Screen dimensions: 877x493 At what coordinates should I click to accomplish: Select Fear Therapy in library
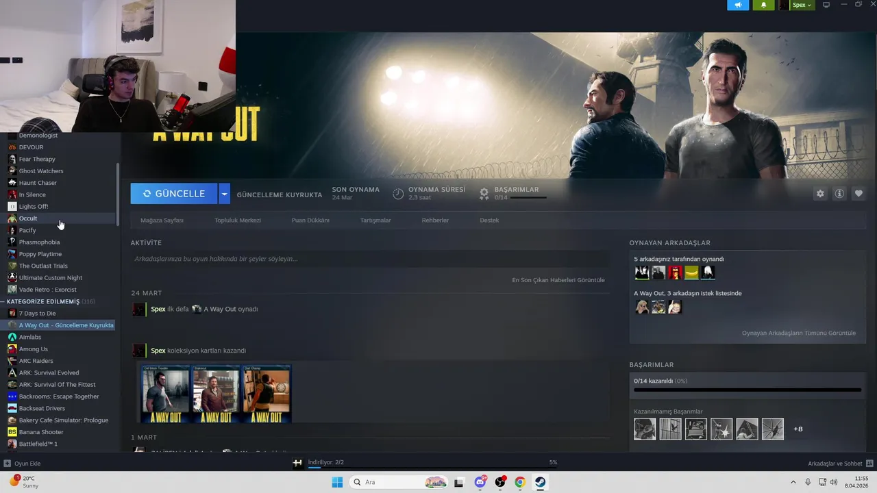point(37,159)
